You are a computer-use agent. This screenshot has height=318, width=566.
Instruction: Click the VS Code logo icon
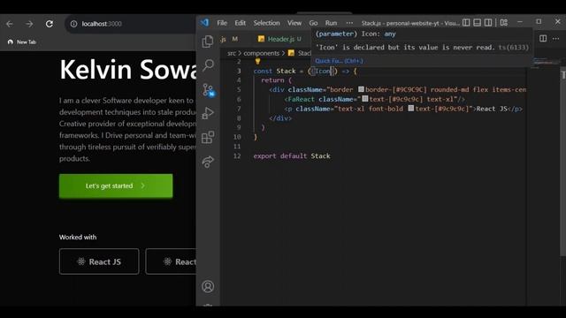tap(204, 22)
